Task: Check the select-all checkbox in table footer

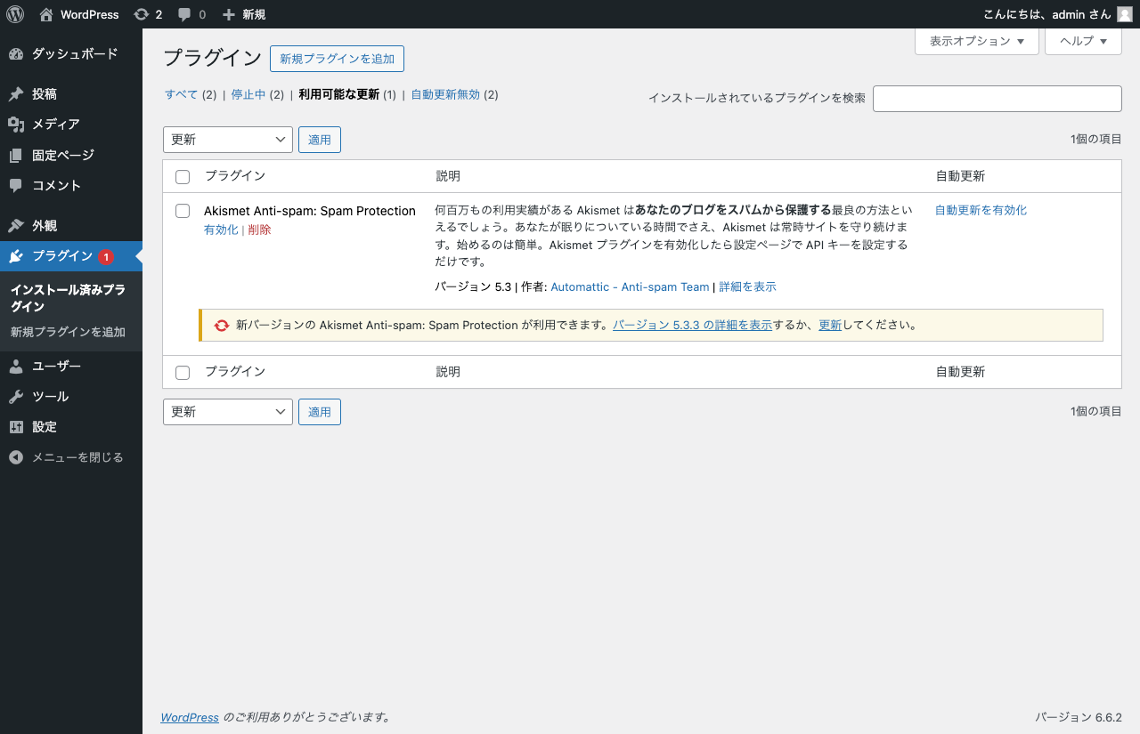Action: pos(183,373)
